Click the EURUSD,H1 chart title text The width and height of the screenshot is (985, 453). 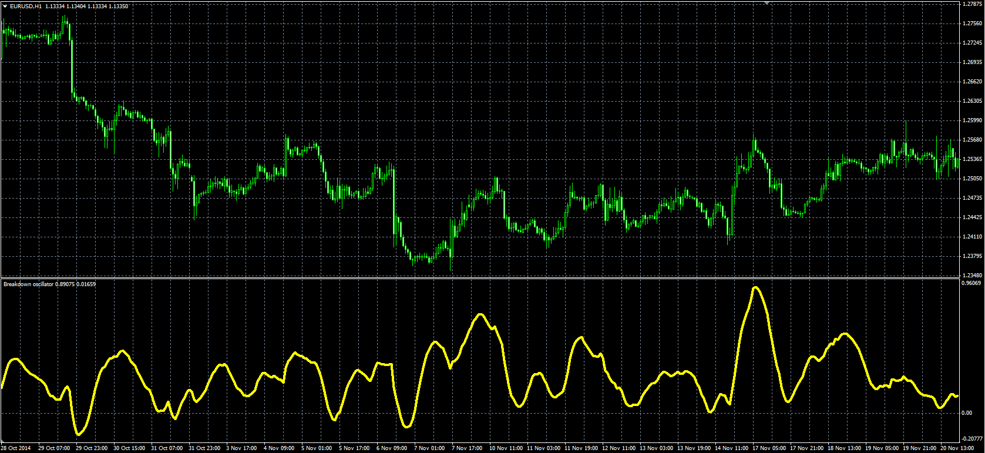click(x=26, y=6)
